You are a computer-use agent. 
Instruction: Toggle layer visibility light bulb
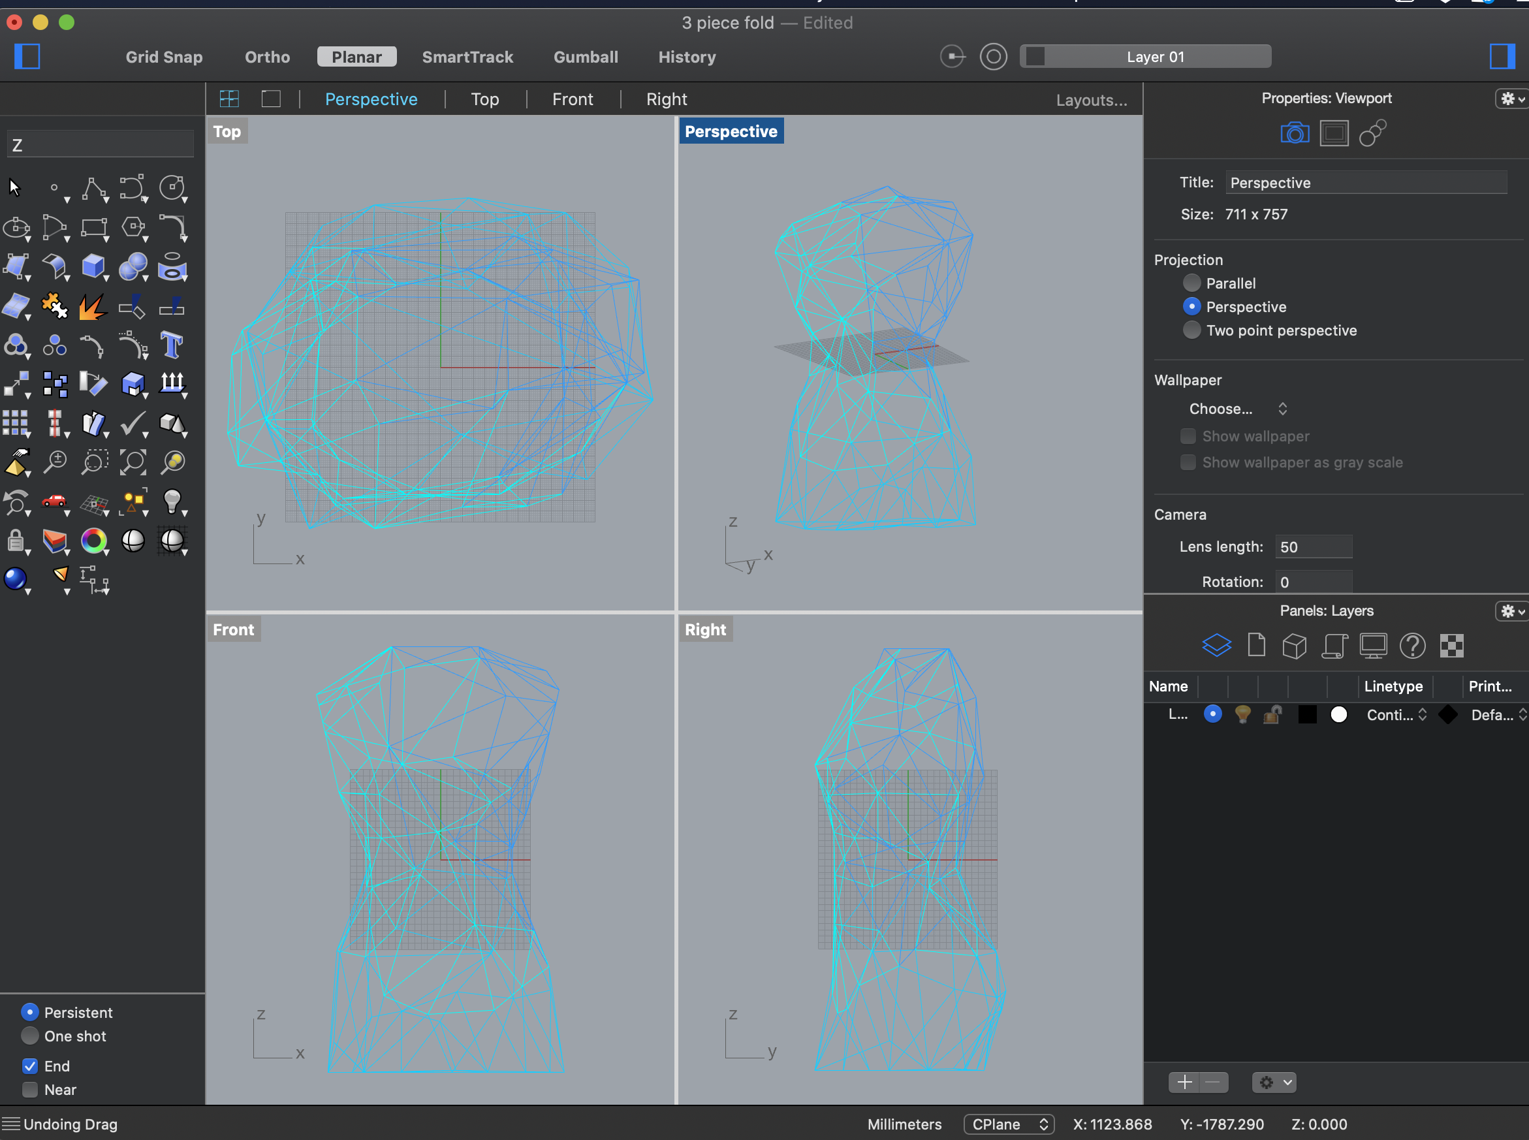(x=1242, y=714)
